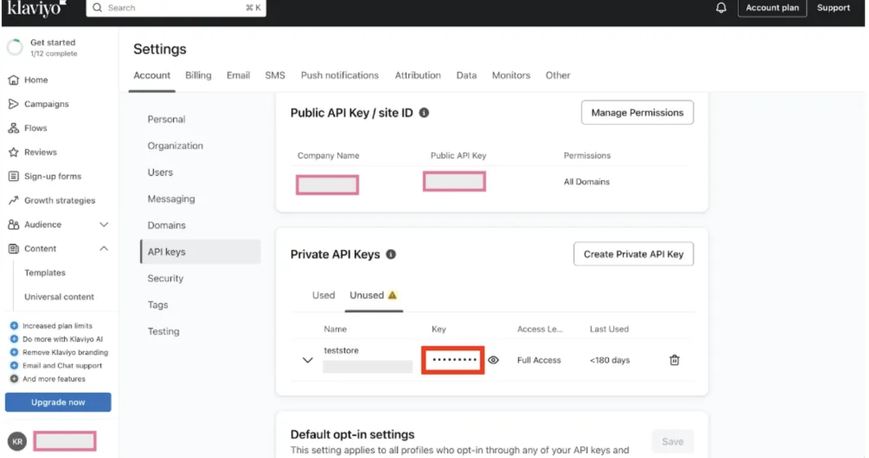
Task: Switch to the Billing settings tab
Action: [198, 75]
